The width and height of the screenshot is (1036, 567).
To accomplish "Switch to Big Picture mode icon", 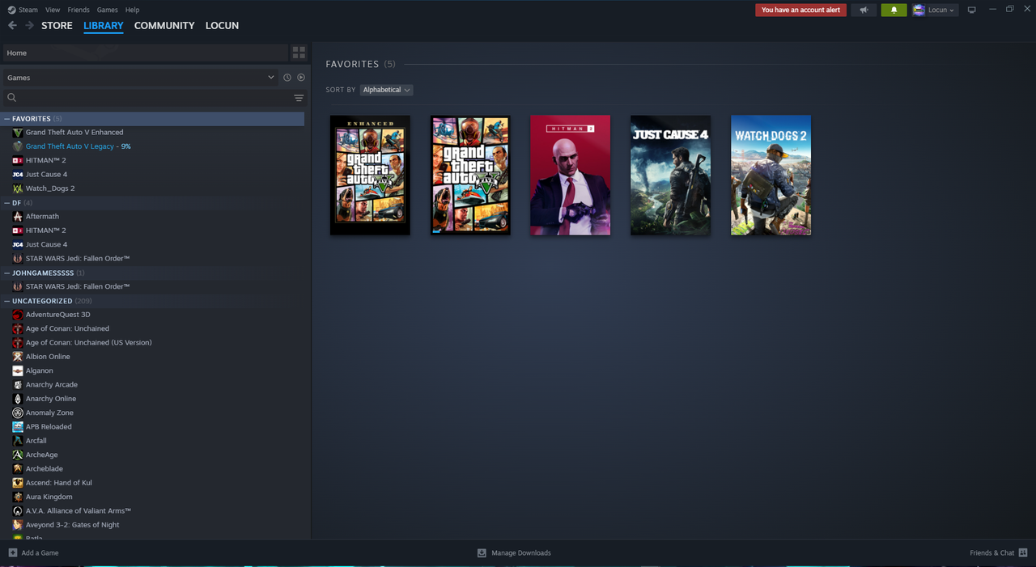I will pos(972,10).
